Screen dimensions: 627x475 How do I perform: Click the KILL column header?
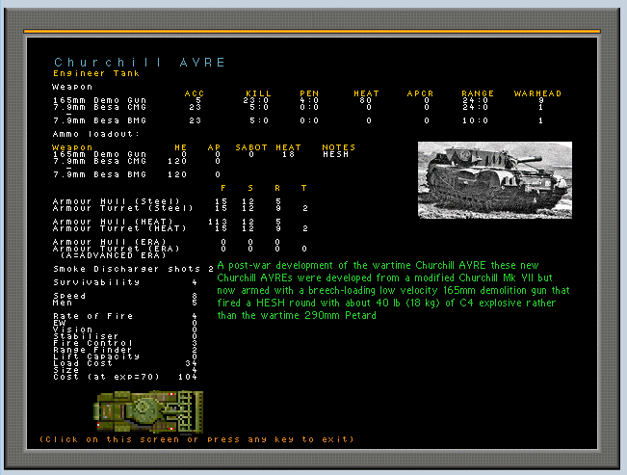pos(257,93)
